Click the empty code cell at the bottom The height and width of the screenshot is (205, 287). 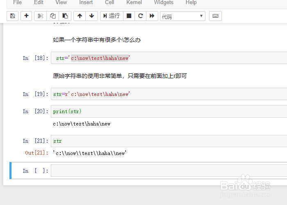(169, 171)
